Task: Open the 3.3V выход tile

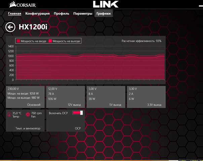Action: (146, 97)
